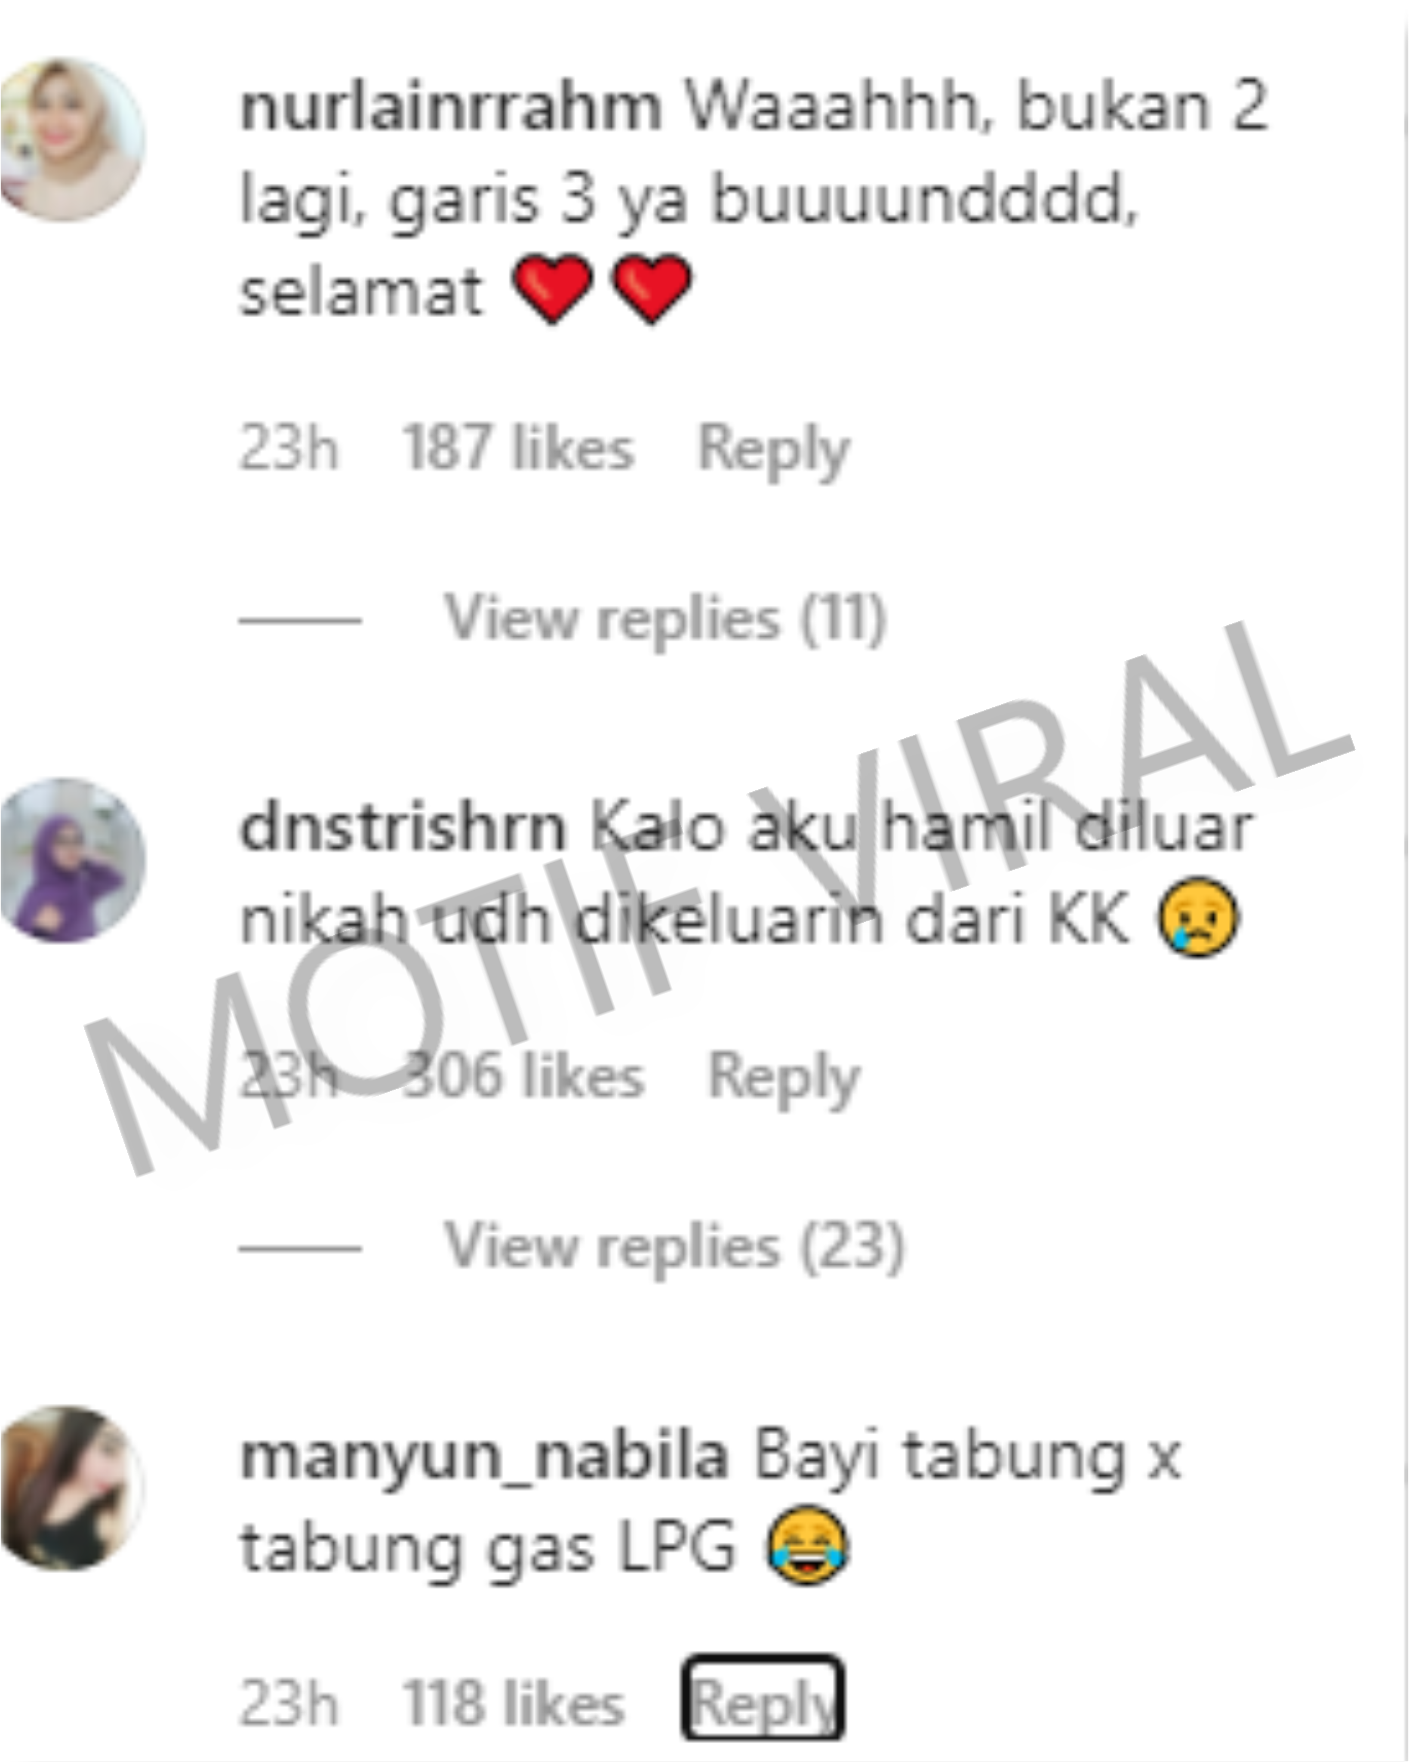Image resolution: width=1409 pixels, height=1762 pixels.
Task: Open manyun_nabila's profile avatar
Action: click(72, 1488)
